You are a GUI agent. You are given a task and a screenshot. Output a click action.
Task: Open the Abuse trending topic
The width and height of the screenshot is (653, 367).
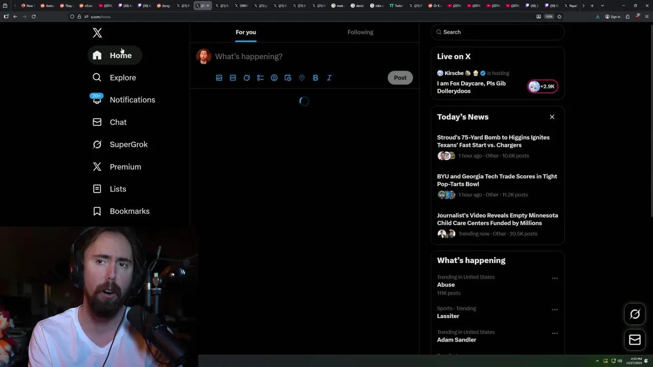pos(446,285)
